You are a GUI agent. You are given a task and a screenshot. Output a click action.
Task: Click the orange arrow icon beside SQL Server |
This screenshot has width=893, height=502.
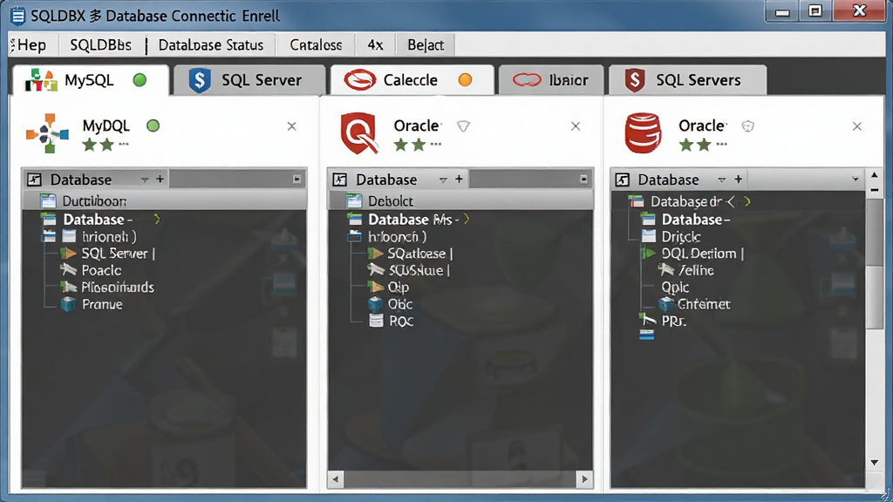point(70,254)
